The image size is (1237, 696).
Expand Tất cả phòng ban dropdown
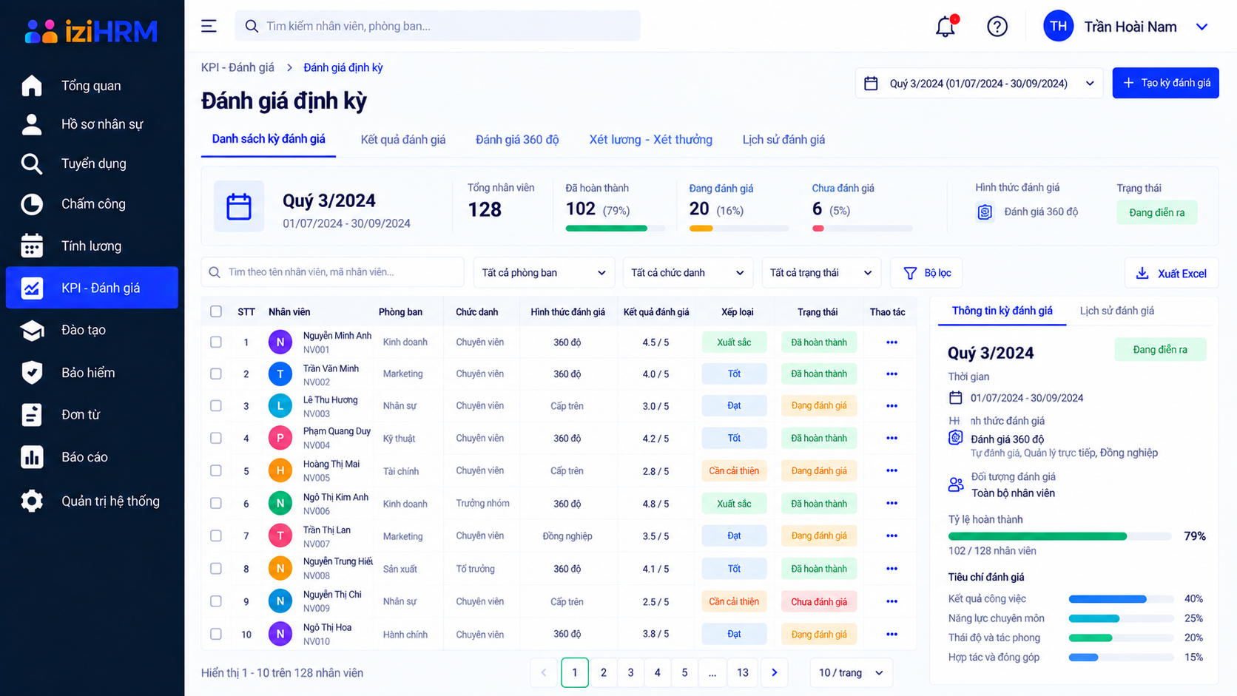544,273
